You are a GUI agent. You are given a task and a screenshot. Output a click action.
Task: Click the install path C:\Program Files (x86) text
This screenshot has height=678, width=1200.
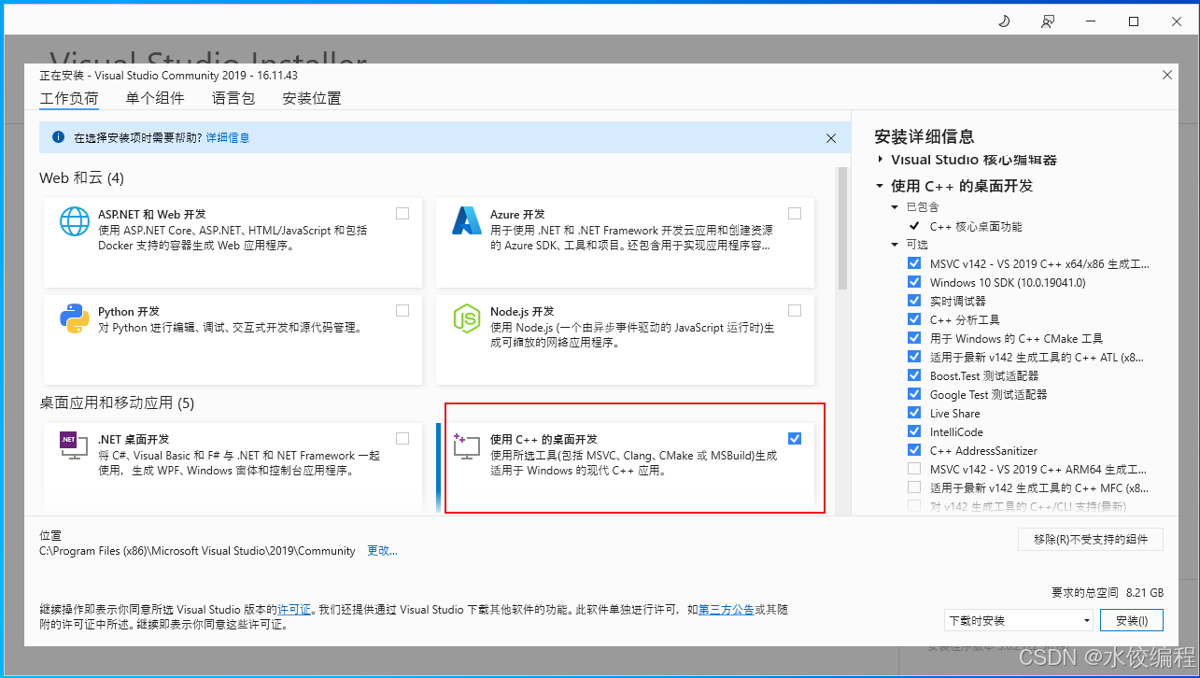tap(197, 551)
